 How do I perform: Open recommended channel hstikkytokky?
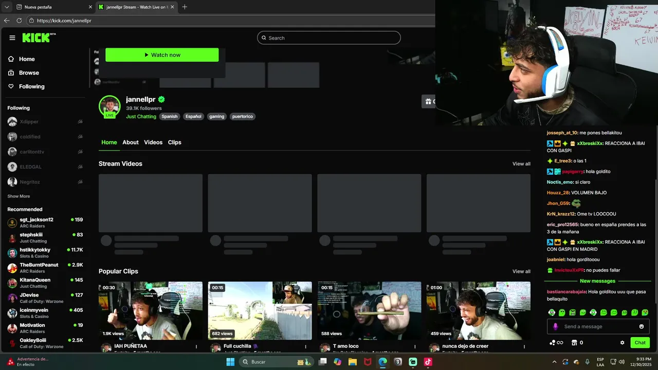[x=45, y=253]
